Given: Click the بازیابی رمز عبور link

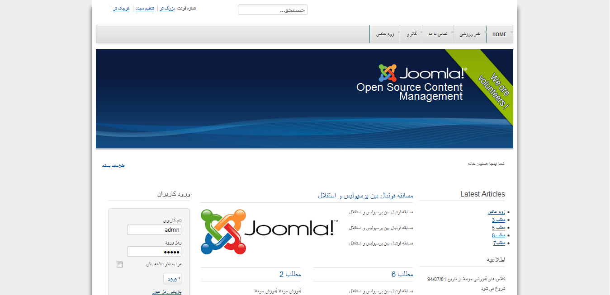Looking at the screenshot, I should pyautogui.click(x=166, y=292).
